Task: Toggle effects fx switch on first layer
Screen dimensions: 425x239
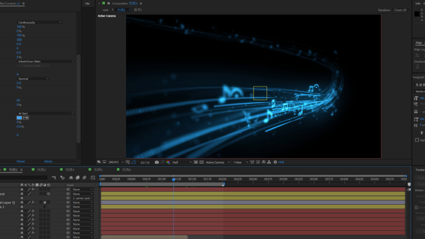Action: point(33,189)
